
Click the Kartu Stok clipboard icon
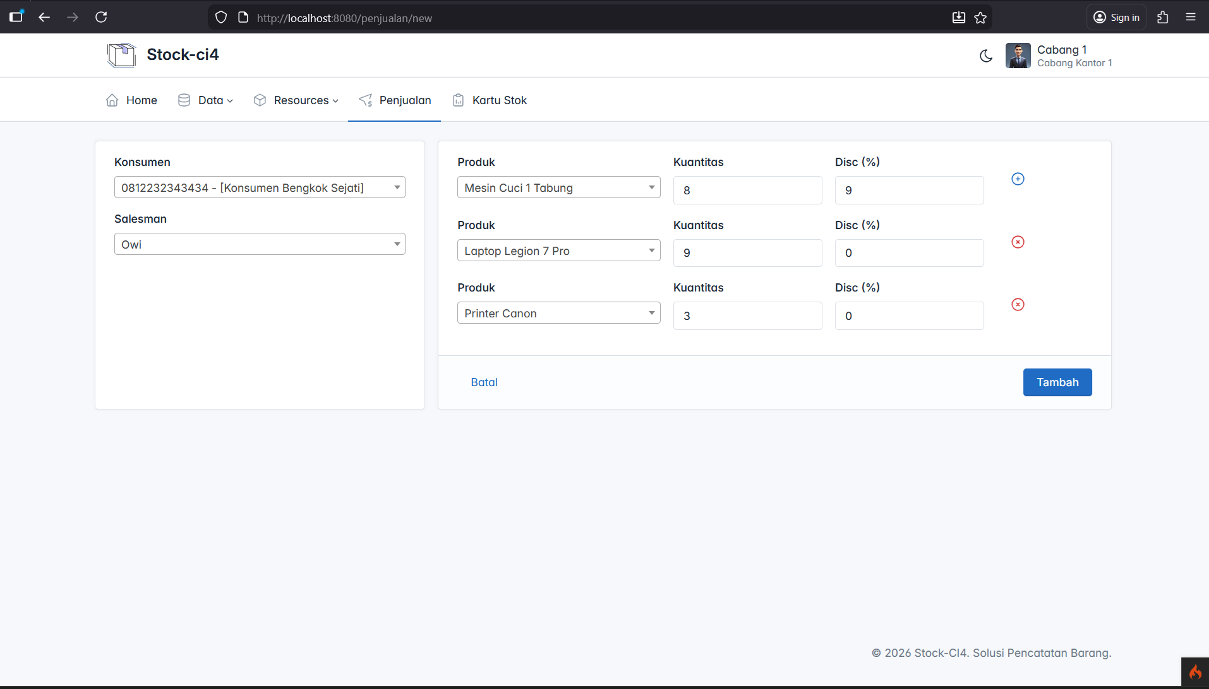[x=459, y=100]
